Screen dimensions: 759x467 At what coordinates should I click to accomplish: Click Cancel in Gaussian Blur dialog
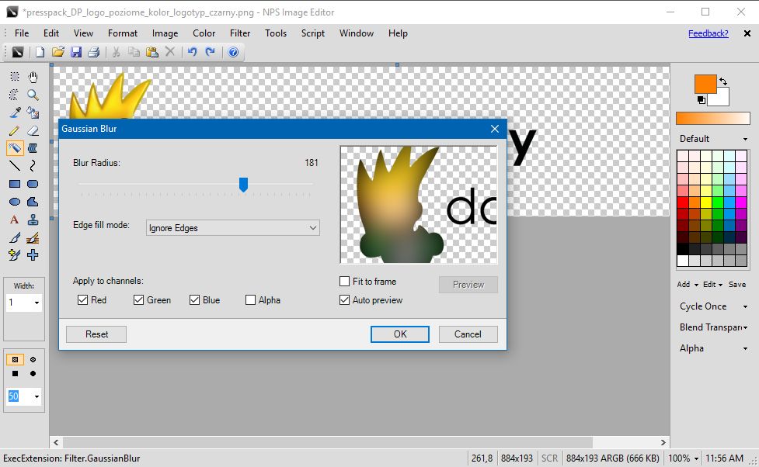[x=468, y=334]
